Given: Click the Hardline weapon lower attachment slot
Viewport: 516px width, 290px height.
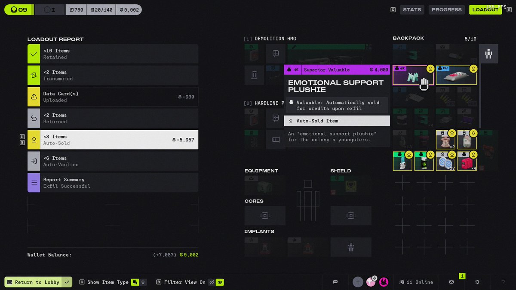Looking at the screenshot, I should (276, 140).
